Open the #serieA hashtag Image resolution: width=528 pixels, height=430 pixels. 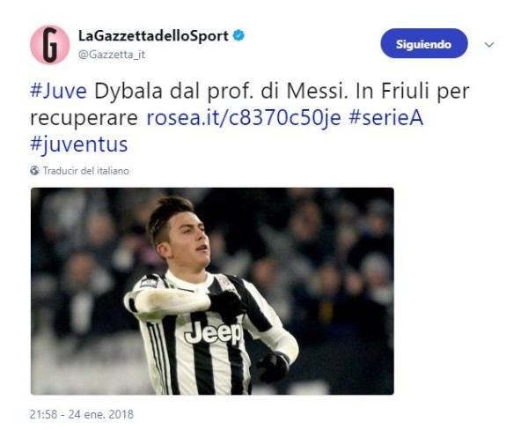386,118
